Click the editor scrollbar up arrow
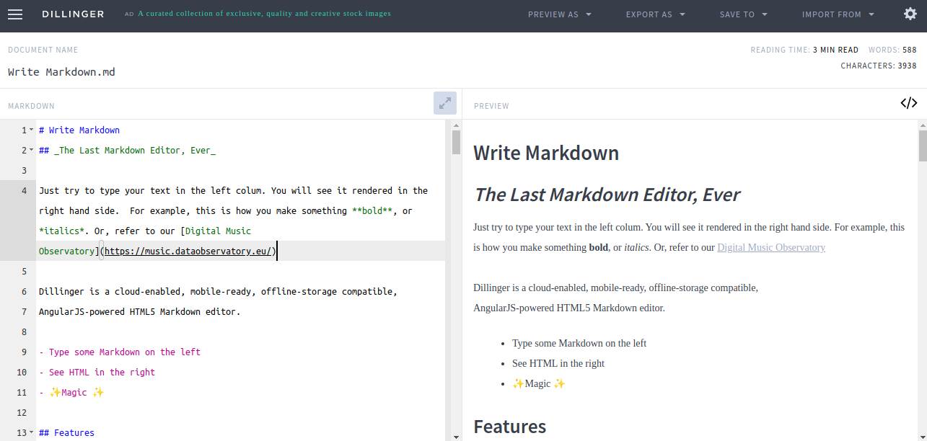Screen dimensions: 927x441 coord(456,124)
